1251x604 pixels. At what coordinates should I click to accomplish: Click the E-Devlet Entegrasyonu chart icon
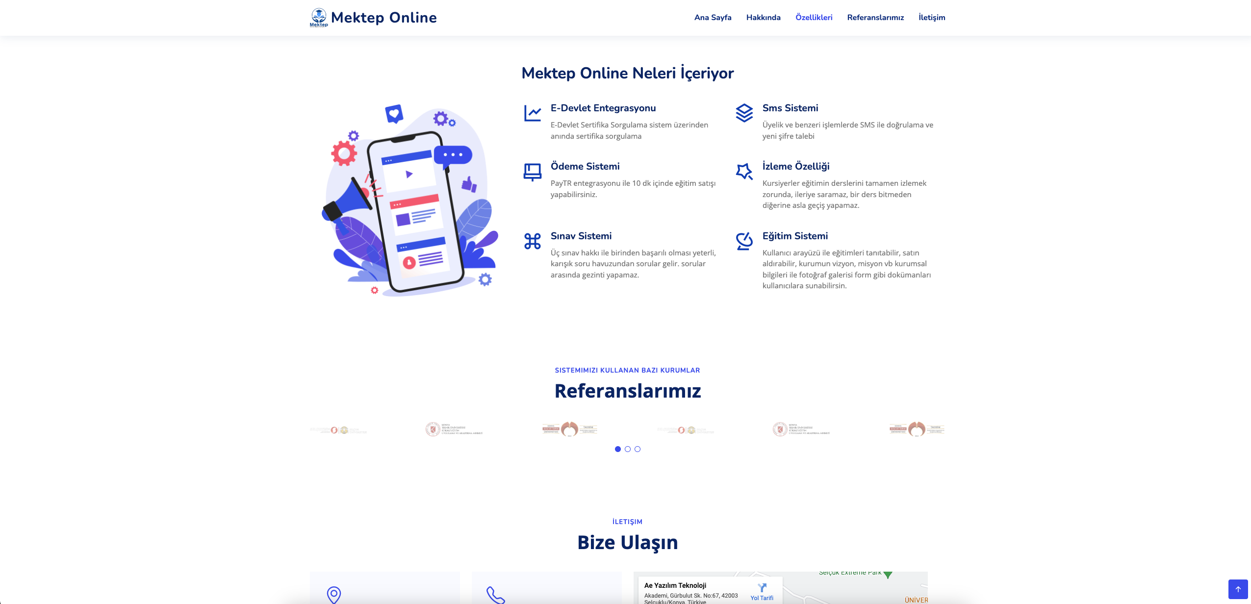tap(532, 113)
